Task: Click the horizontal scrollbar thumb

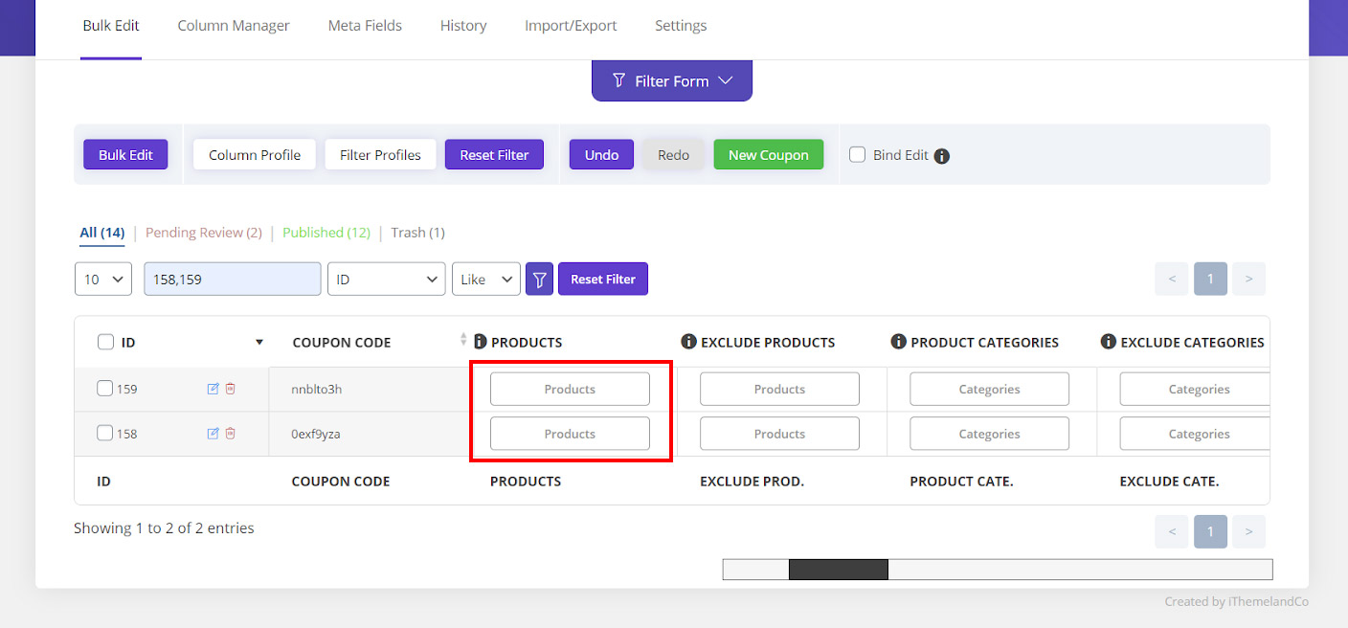Action: (x=839, y=570)
